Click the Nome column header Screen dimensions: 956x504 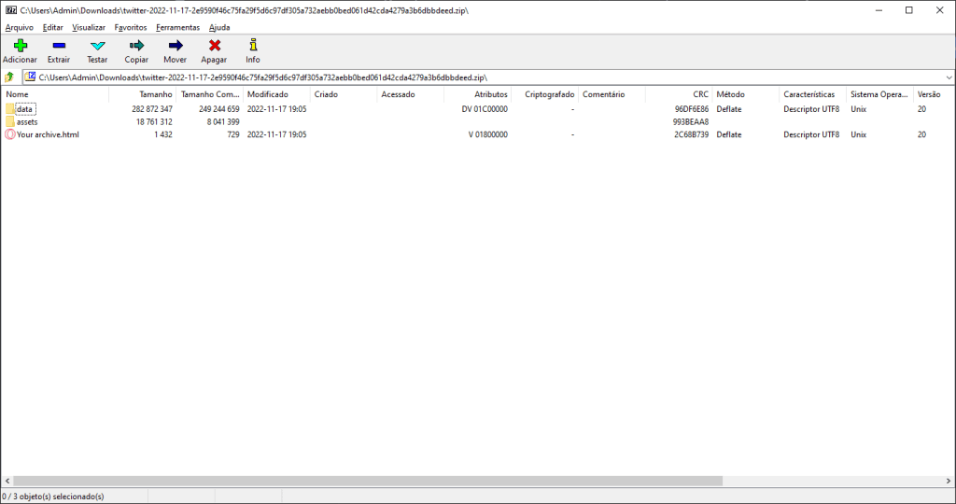pos(18,94)
